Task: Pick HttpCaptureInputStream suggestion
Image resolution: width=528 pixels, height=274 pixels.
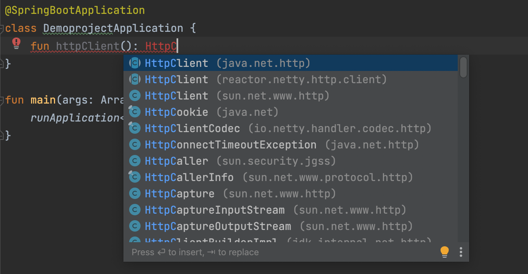Action: click(x=291, y=210)
